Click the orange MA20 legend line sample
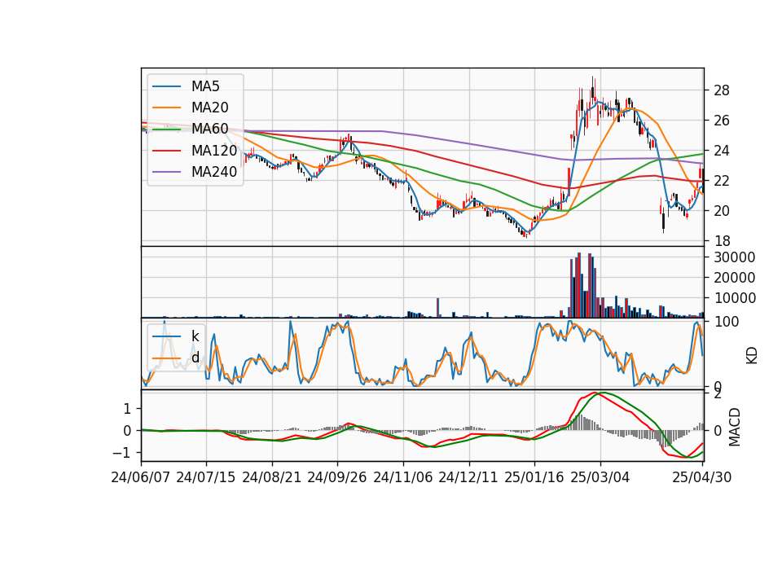 pyautogui.click(x=166, y=108)
